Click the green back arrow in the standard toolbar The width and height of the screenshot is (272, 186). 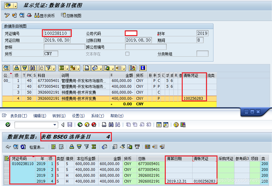point(79,125)
